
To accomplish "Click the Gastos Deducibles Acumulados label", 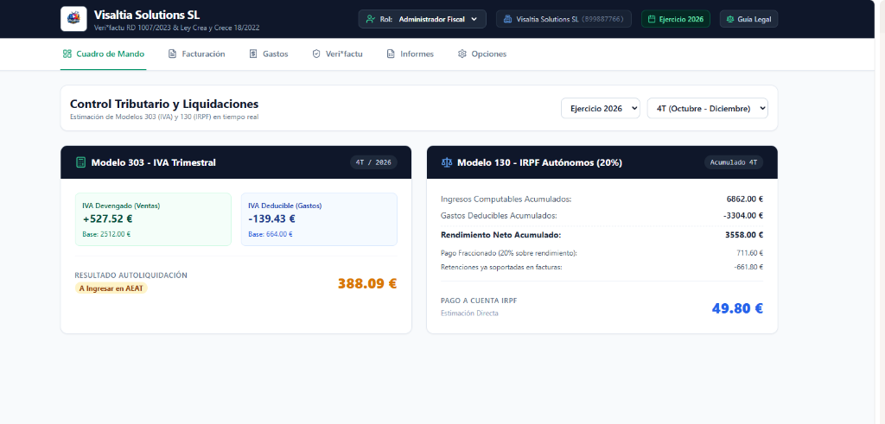I will click(499, 215).
